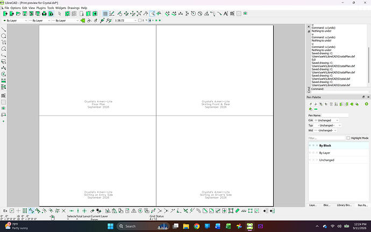Open the line width By Layer dropdown
Viewport: 371px width, 232px height.
click(x=39, y=20)
